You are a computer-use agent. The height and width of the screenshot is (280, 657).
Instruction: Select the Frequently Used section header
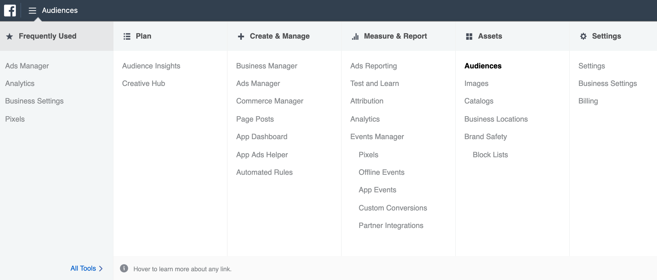tap(48, 36)
